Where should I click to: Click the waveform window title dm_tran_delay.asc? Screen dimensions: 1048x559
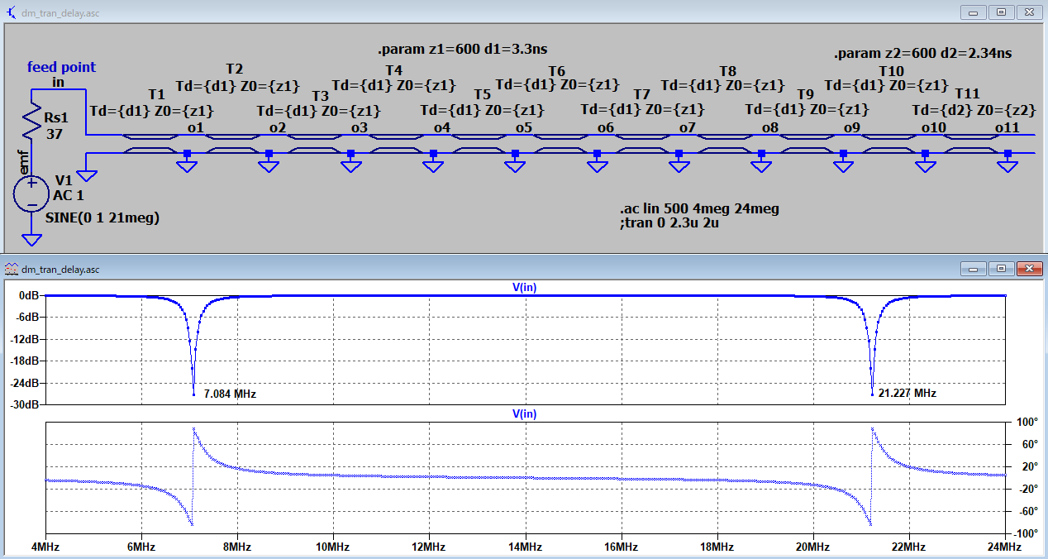pos(60,269)
